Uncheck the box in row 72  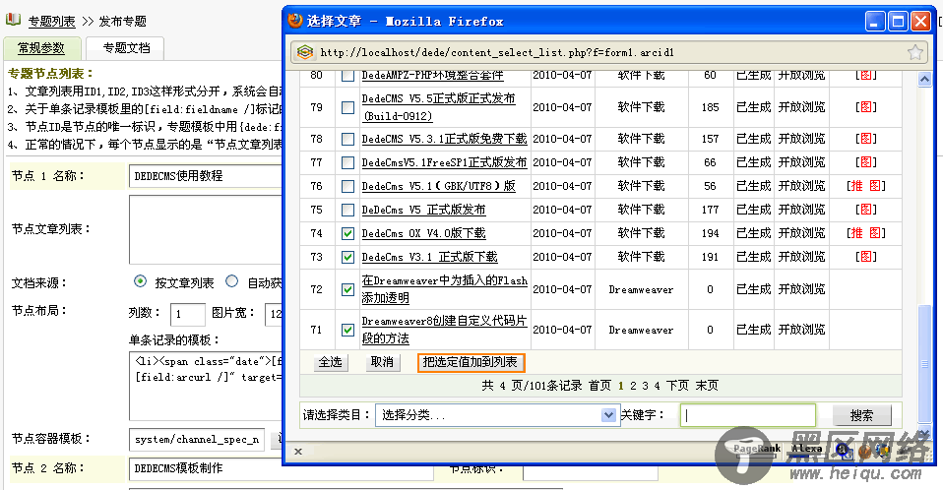tap(347, 289)
